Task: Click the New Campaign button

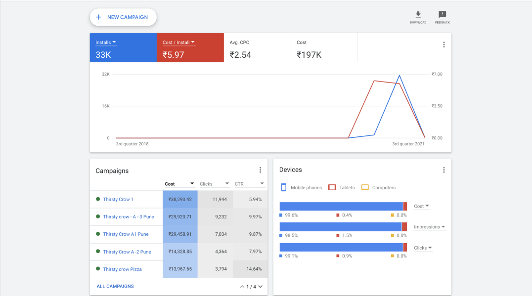Action: [123, 17]
